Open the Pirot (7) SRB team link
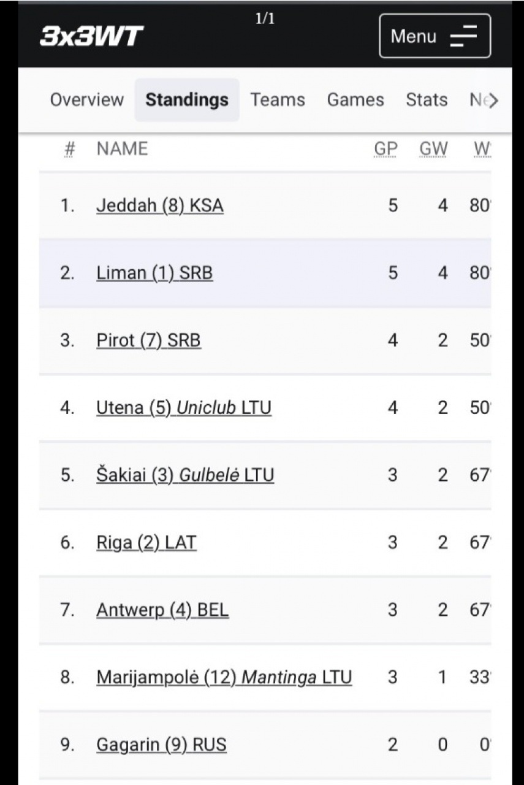 pos(148,340)
